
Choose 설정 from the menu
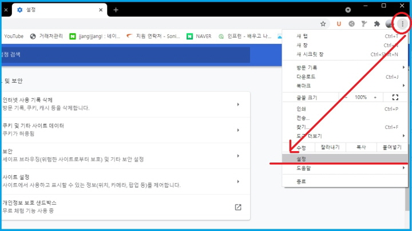click(345, 159)
